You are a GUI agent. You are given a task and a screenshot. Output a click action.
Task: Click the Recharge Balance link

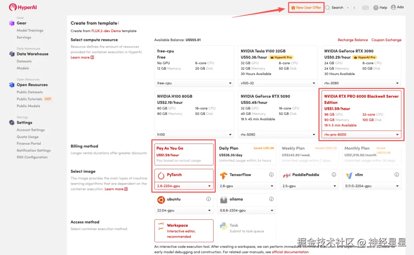click(x=353, y=40)
